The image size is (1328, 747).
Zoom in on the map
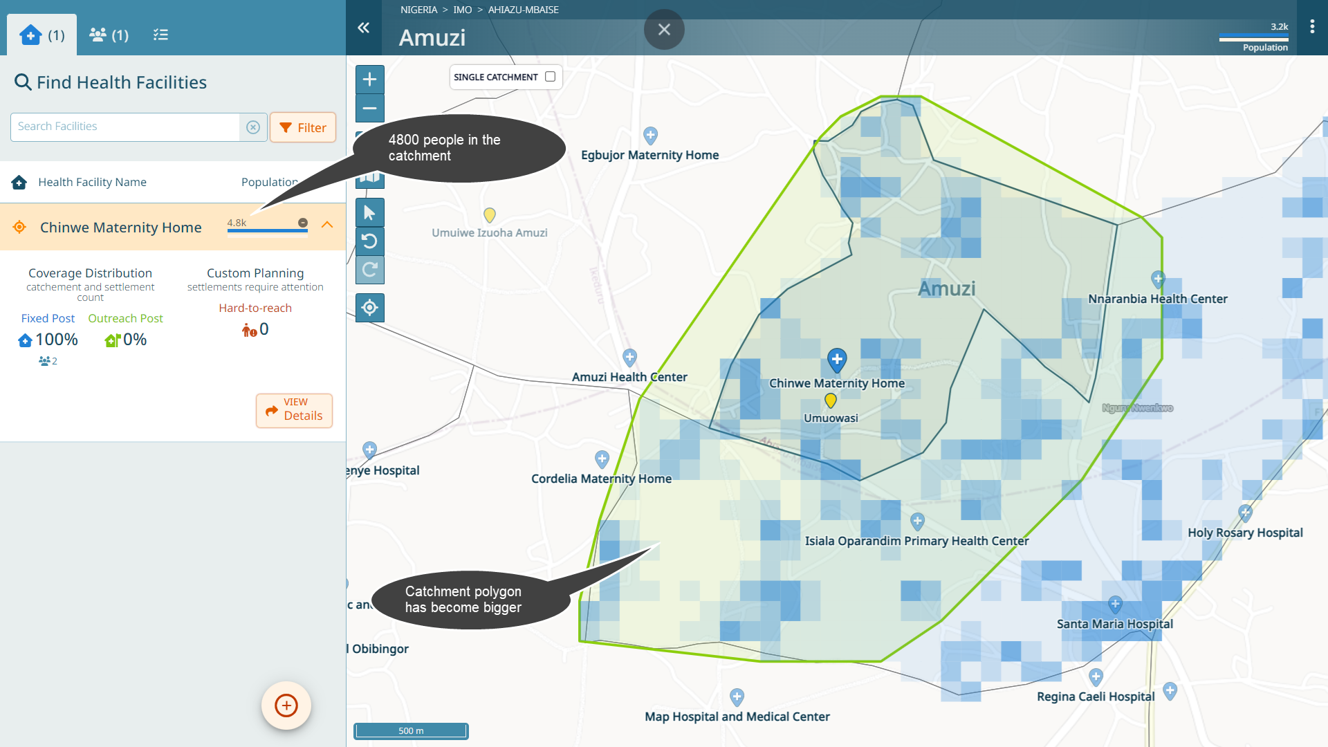pos(370,80)
